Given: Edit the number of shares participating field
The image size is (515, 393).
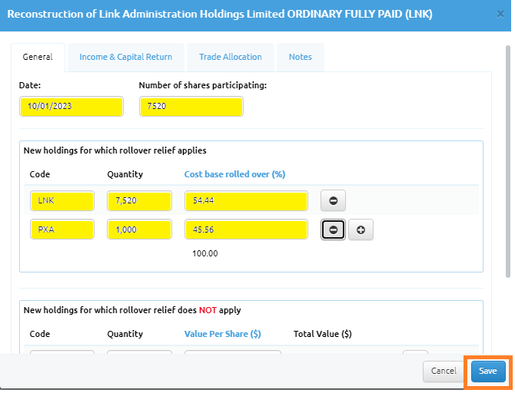Looking at the screenshot, I should click(x=191, y=107).
